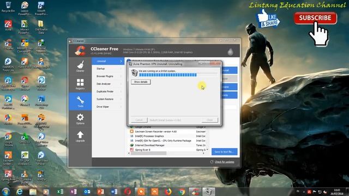Switch to CCleaner taskbar button

click(195, 192)
